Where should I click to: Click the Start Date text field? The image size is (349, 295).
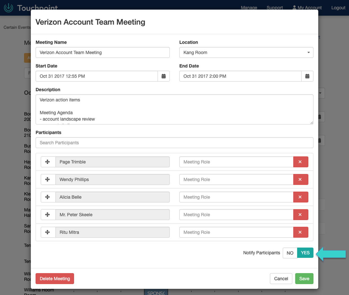coord(97,76)
